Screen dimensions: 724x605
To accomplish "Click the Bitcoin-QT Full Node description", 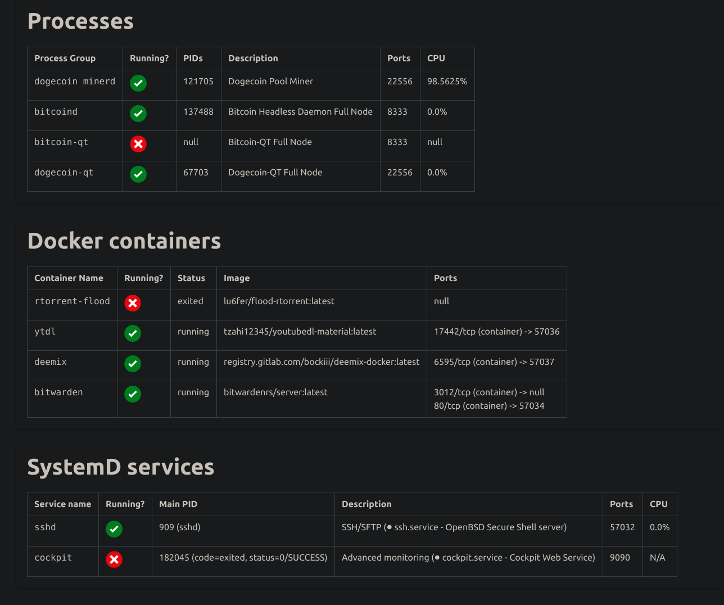I will point(270,142).
